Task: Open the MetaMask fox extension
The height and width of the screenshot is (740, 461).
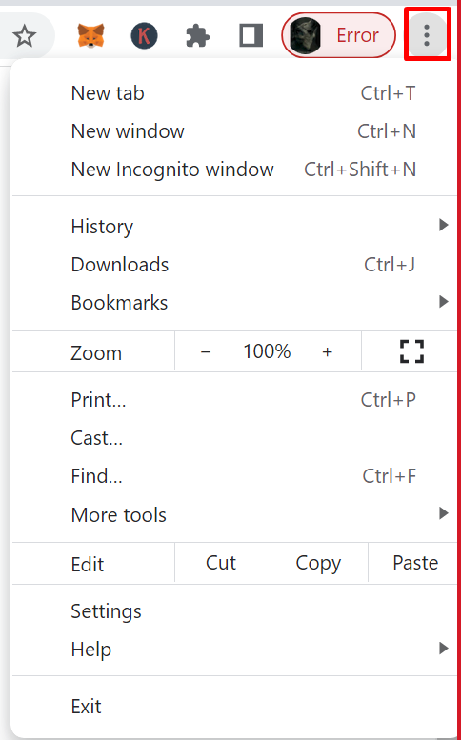Action: [x=90, y=36]
